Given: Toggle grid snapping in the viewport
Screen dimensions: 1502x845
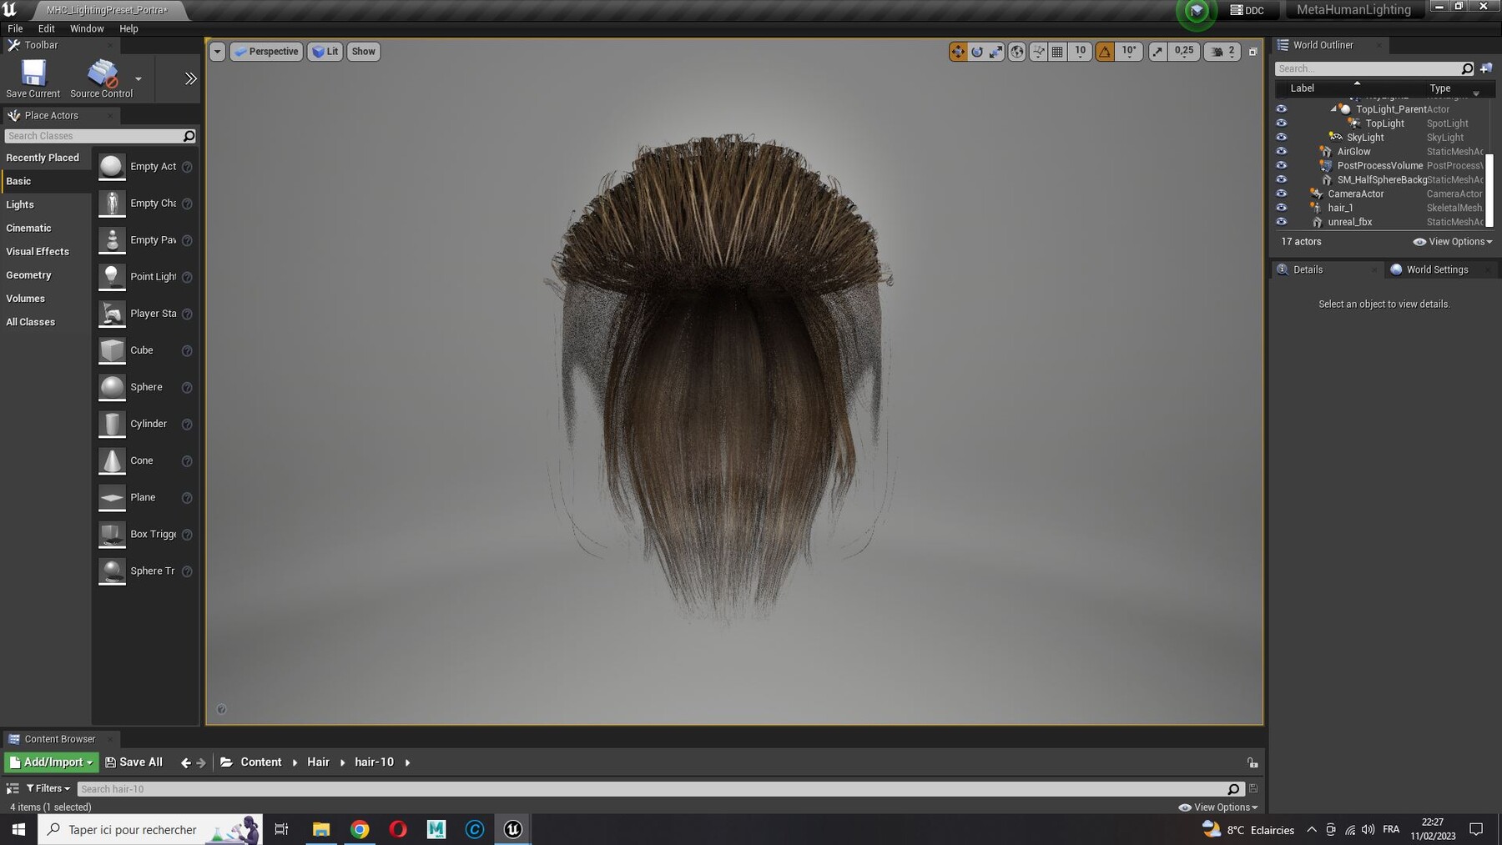Looking at the screenshot, I should pyautogui.click(x=1057, y=52).
